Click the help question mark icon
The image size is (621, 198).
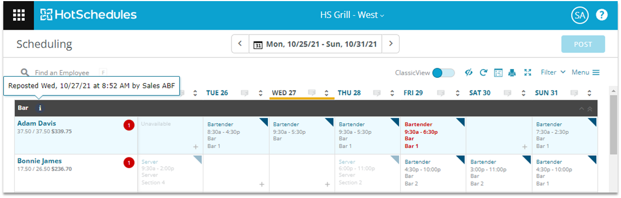(x=602, y=15)
